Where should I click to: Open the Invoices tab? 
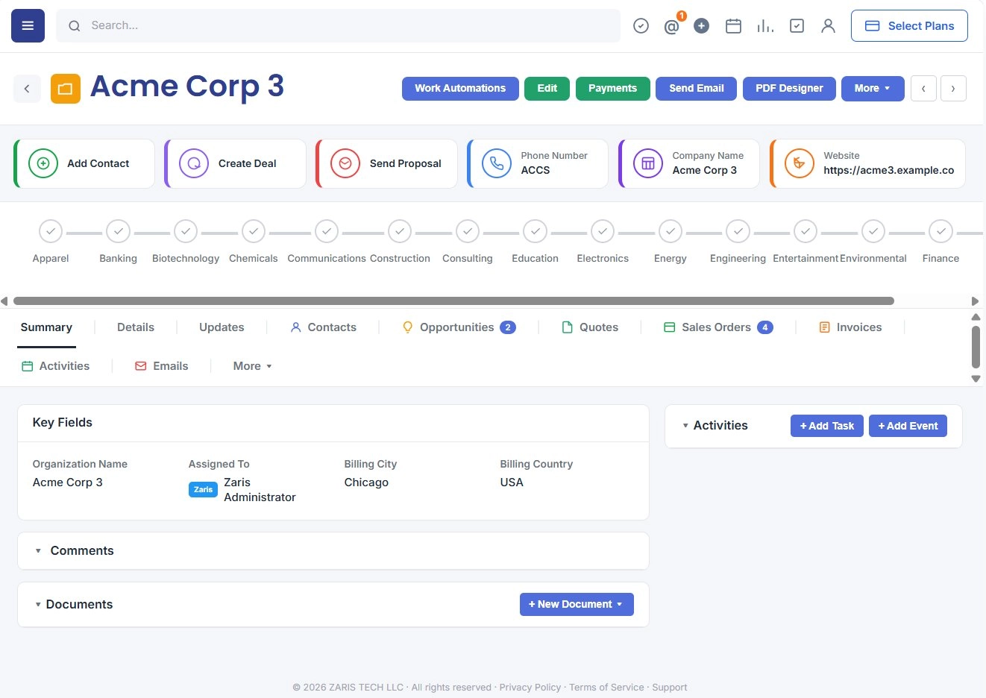[x=850, y=327]
